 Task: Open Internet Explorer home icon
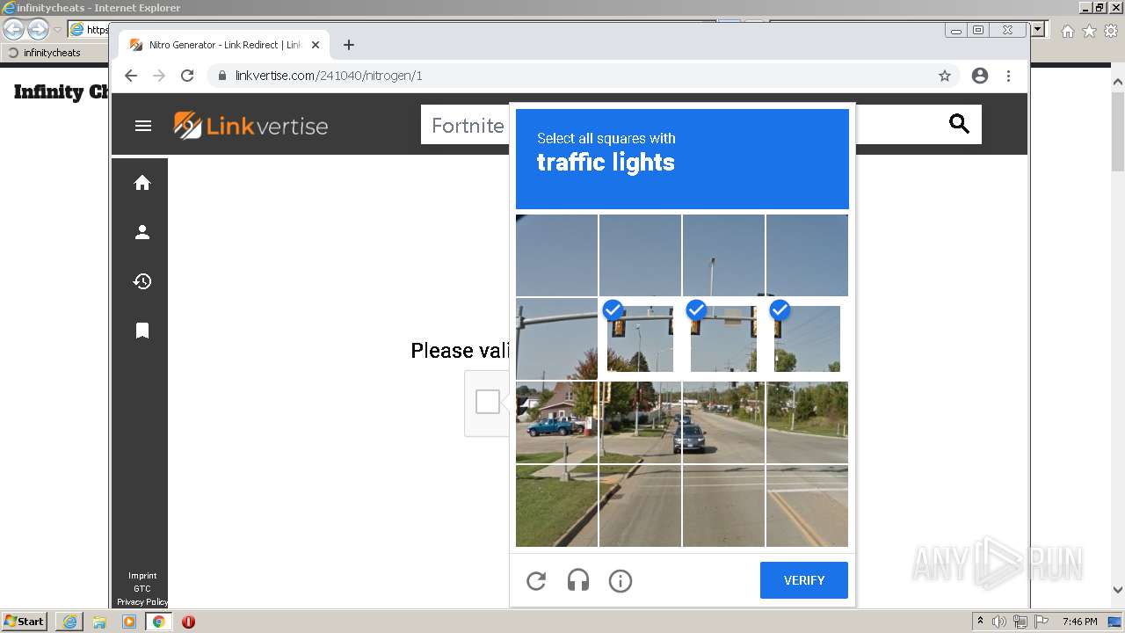coord(1067,31)
